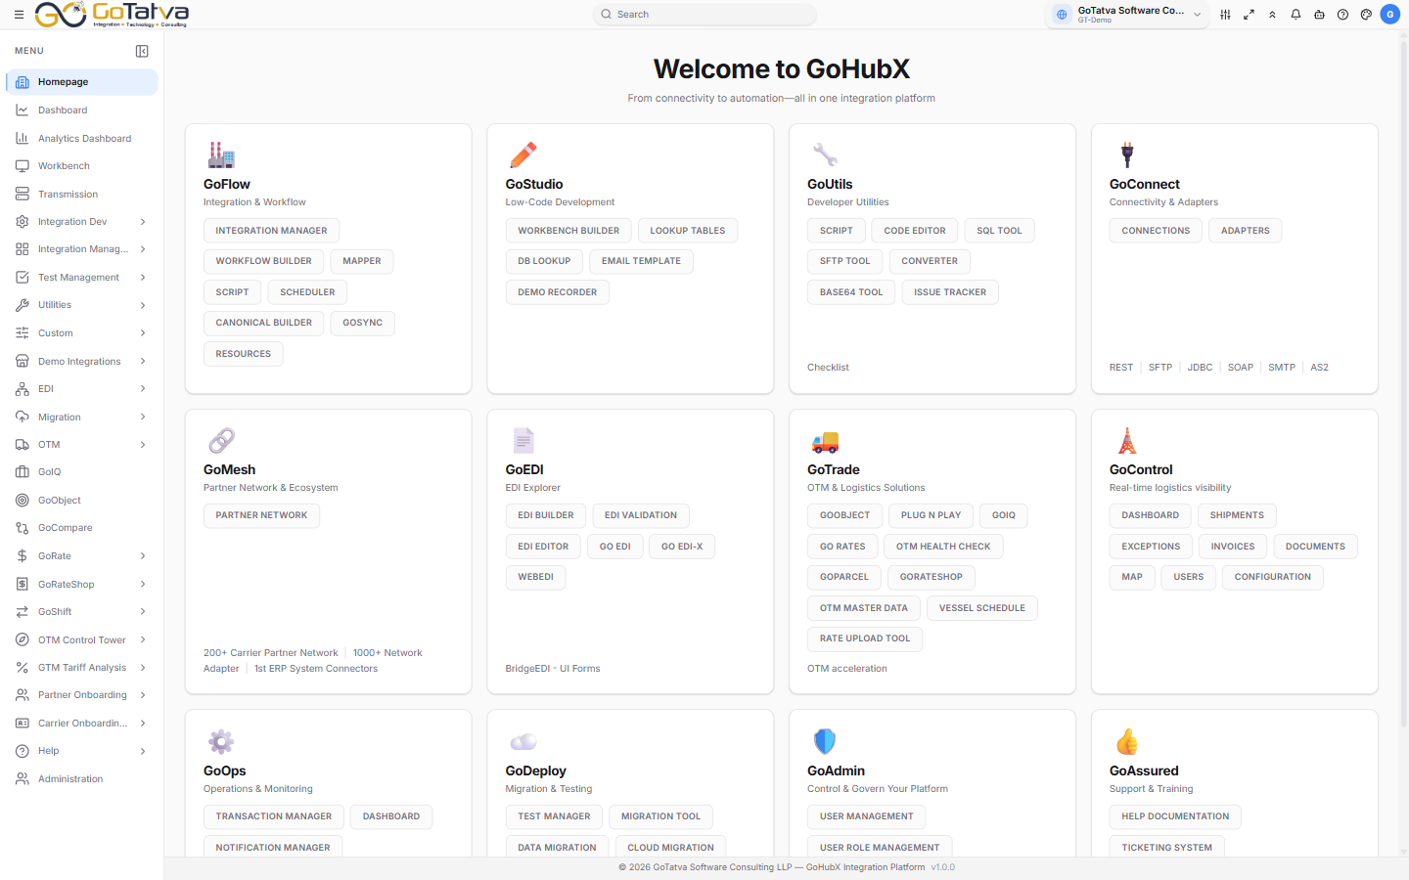This screenshot has height=880, width=1409.
Task: Expand the OTM Control Tower submenu
Action: pyautogui.click(x=143, y=640)
